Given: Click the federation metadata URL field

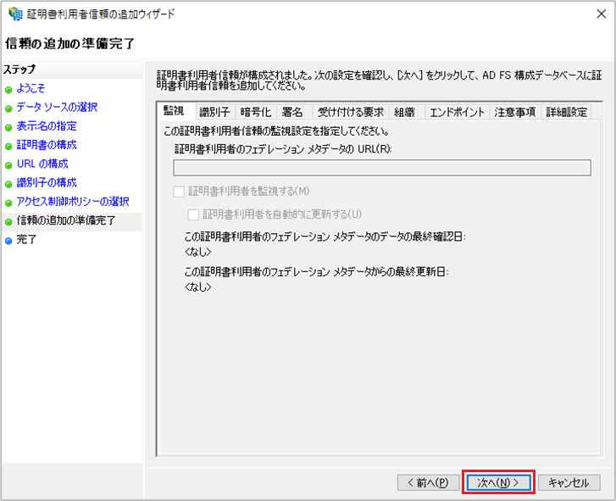Looking at the screenshot, I should click(382, 168).
